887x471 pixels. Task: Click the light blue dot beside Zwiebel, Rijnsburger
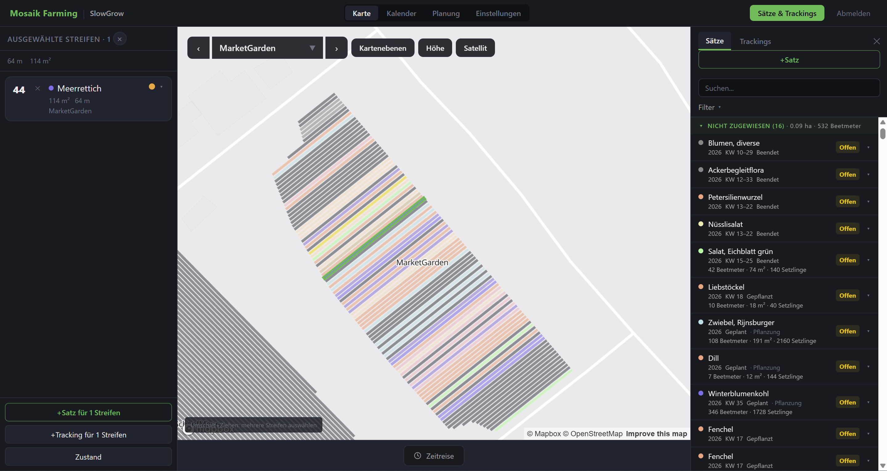click(701, 322)
